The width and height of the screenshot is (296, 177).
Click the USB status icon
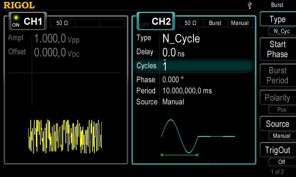coord(250,5)
